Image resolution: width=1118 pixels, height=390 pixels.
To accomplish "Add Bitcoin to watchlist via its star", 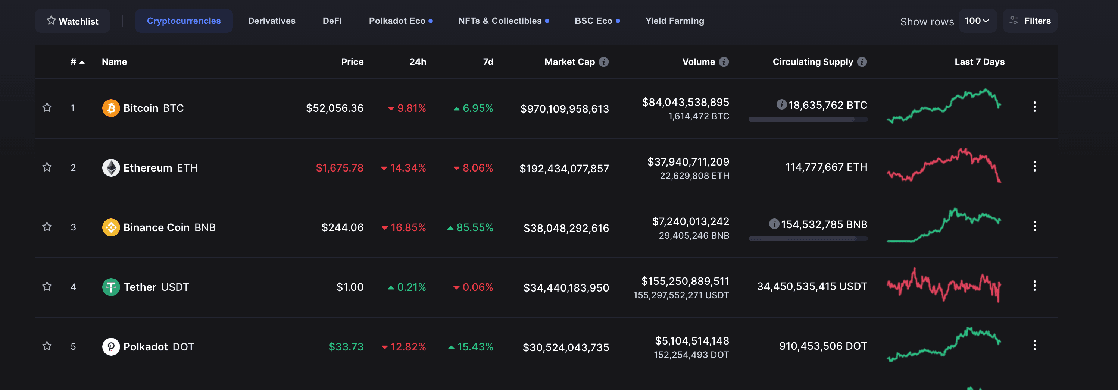I will (x=47, y=108).
